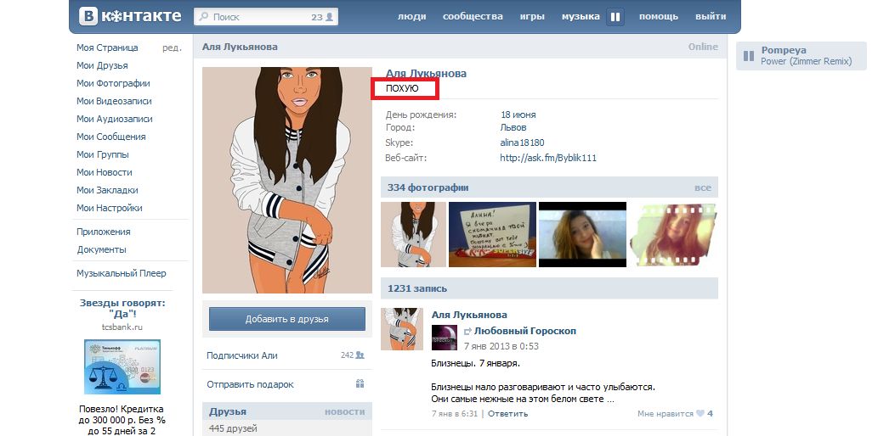This screenshot has height=436, width=895.
Task: Open Мои Друзья in the sidebar
Action: point(102,65)
